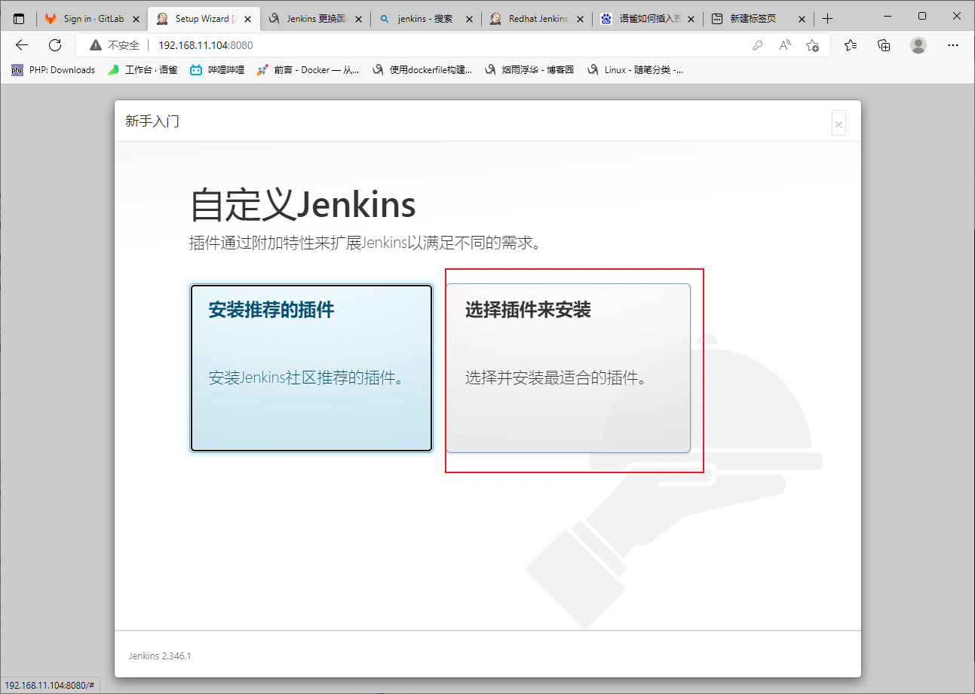Open the 前言 - Docker bookmark

click(x=308, y=70)
